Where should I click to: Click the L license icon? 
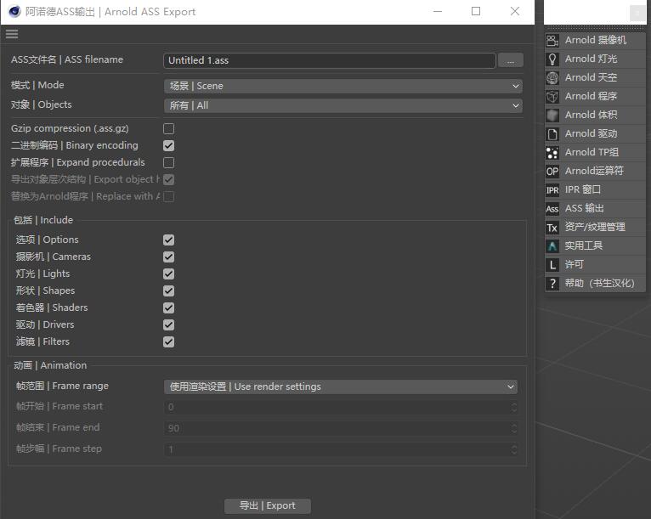pyautogui.click(x=552, y=265)
